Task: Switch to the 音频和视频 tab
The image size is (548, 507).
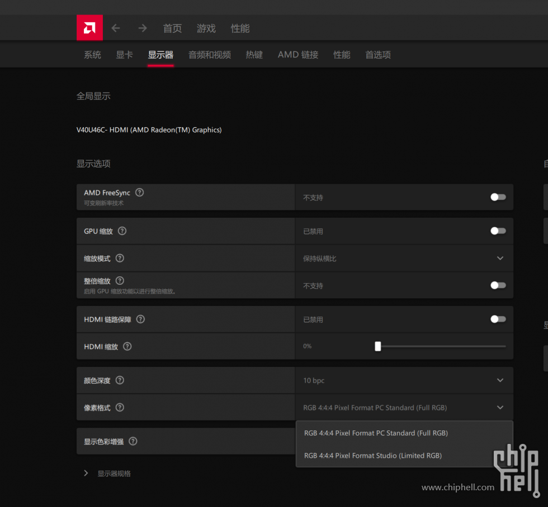Action: point(210,55)
